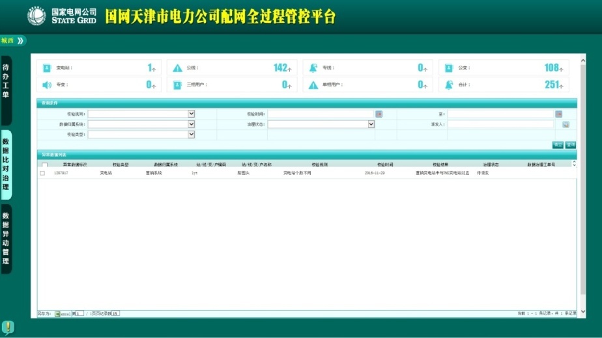
Task: Click the 派发人 person selector icon
Action: tap(566, 124)
